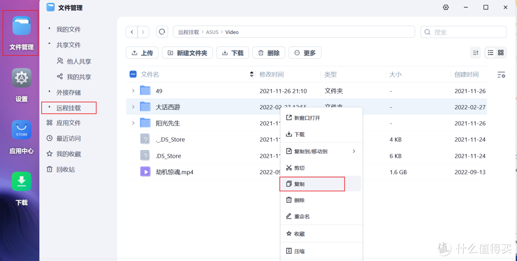Choose 下载 in the context menu
The height and width of the screenshot is (261, 517).
click(321, 134)
